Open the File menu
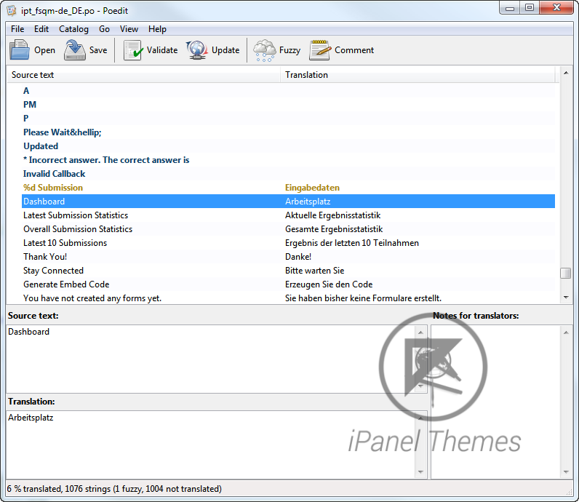The width and height of the screenshot is (579, 502). [17, 29]
